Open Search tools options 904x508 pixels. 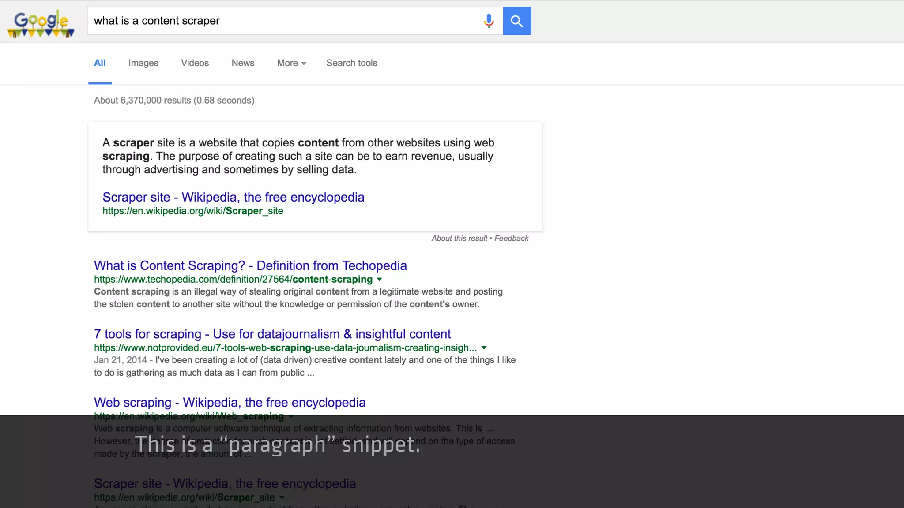(351, 63)
